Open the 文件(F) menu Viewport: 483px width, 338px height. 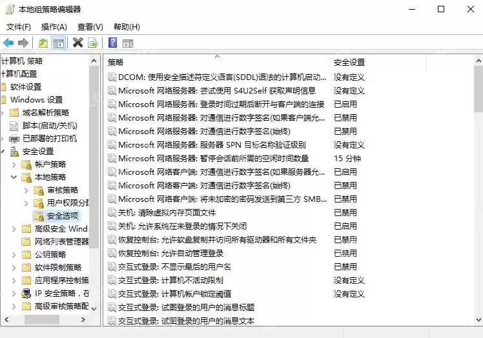tap(19, 27)
